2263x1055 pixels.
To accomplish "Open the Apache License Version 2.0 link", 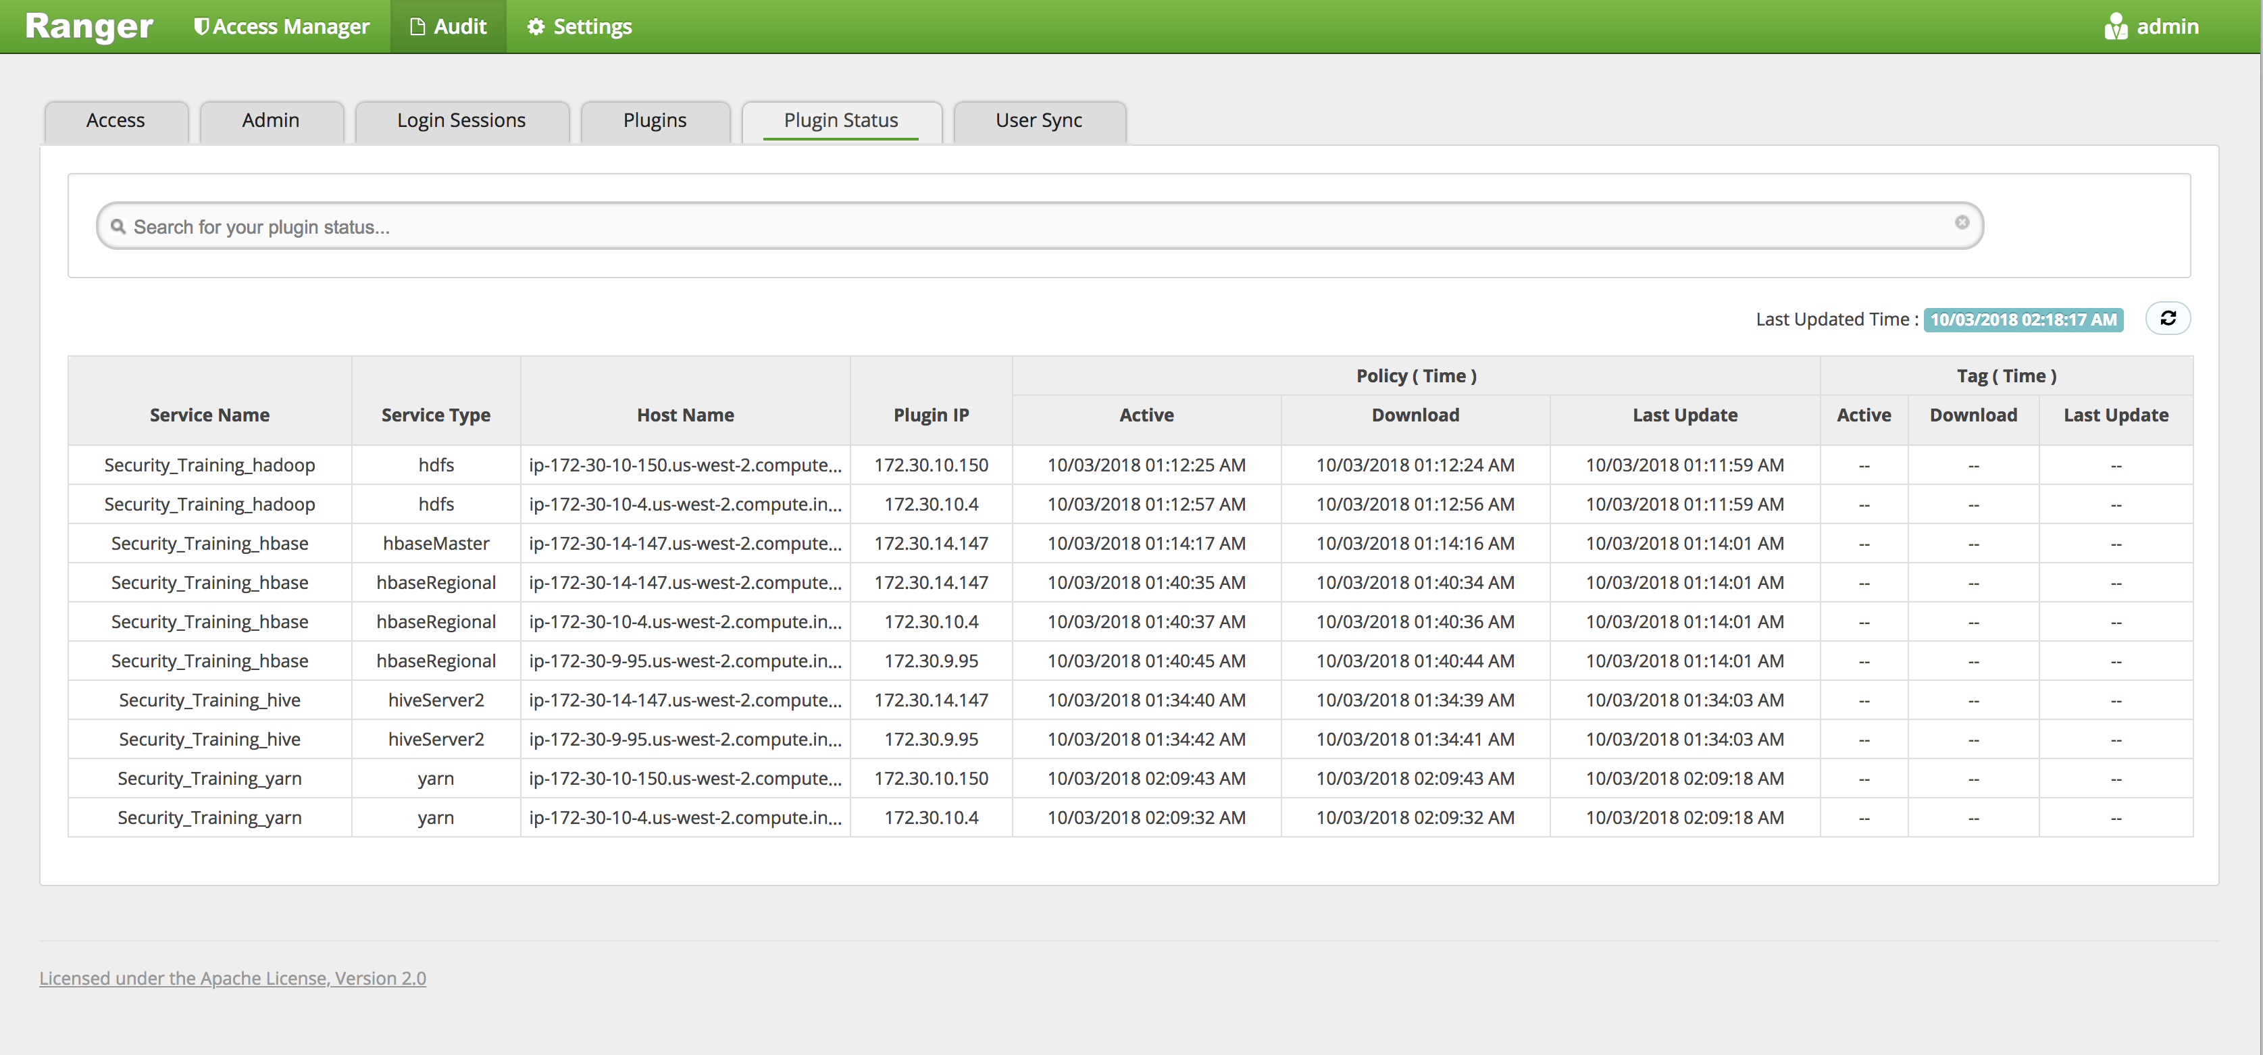I will (232, 978).
